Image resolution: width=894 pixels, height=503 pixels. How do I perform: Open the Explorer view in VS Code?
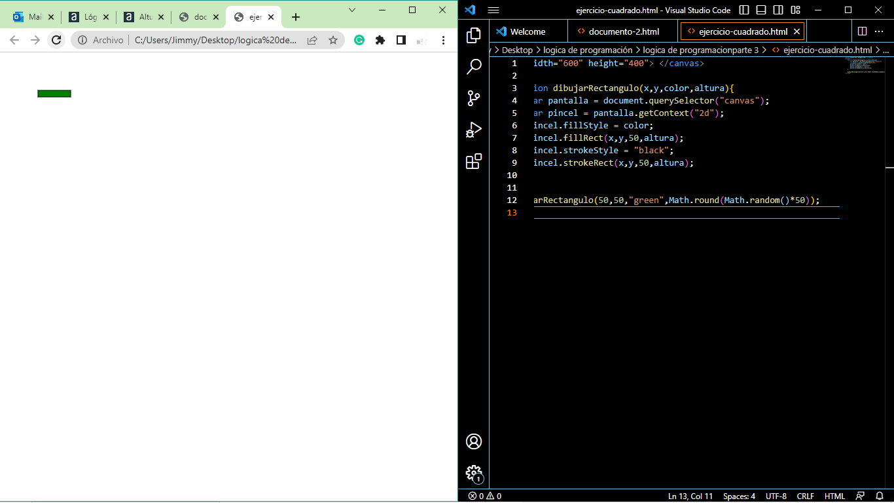(x=474, y=35)
